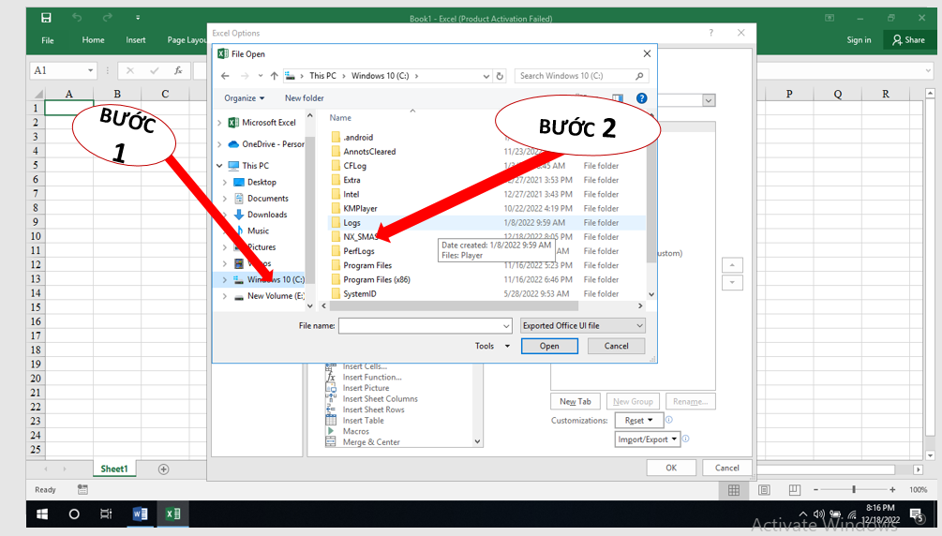Click the Save icon in Excel title bar
Screen dimensions: 942x536
46,18
